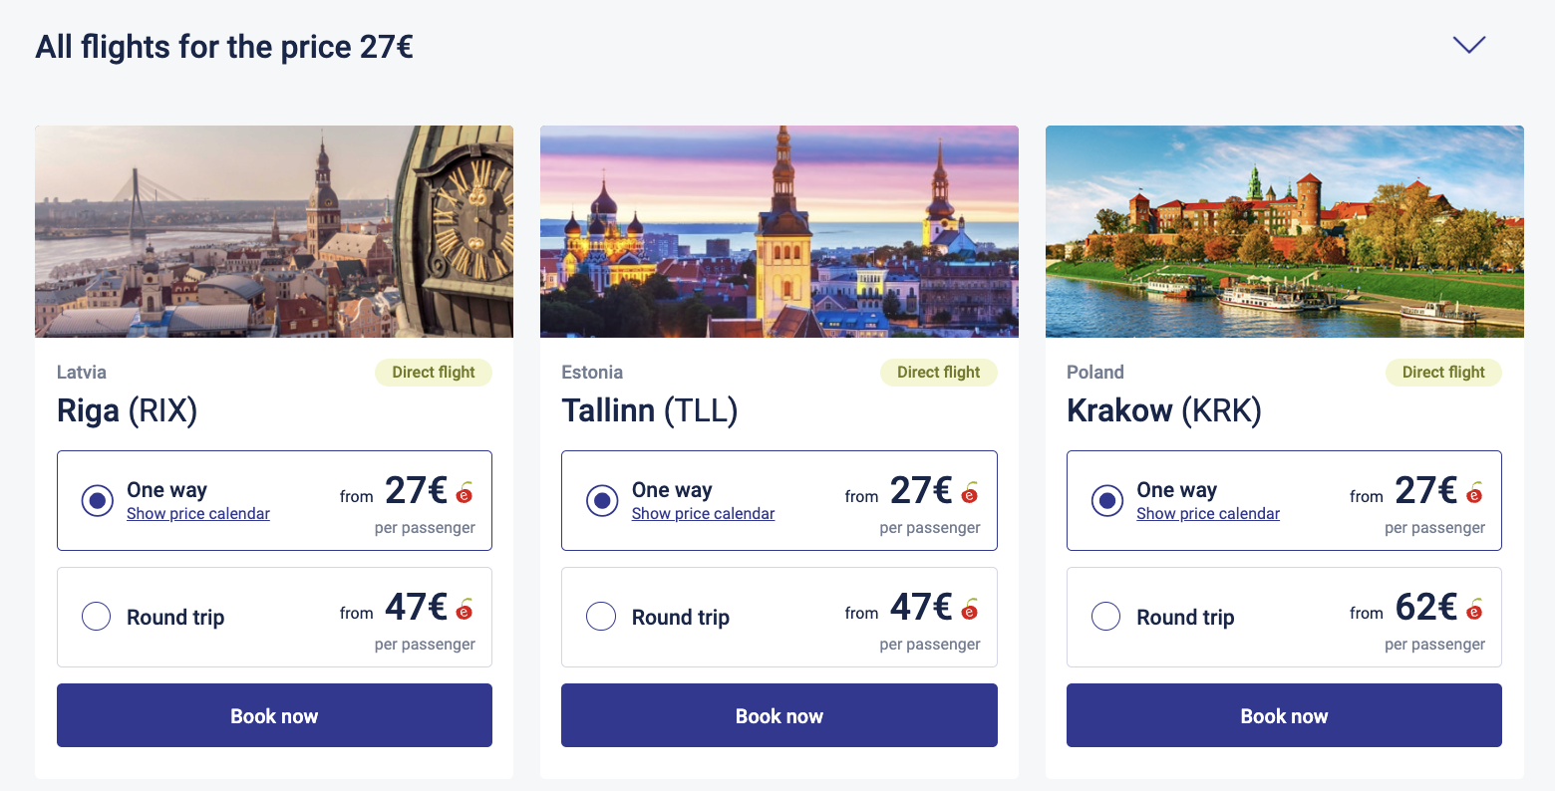Click cherry icon next to Riga one-way price
1555x791 pixels.
pos(465,492)
